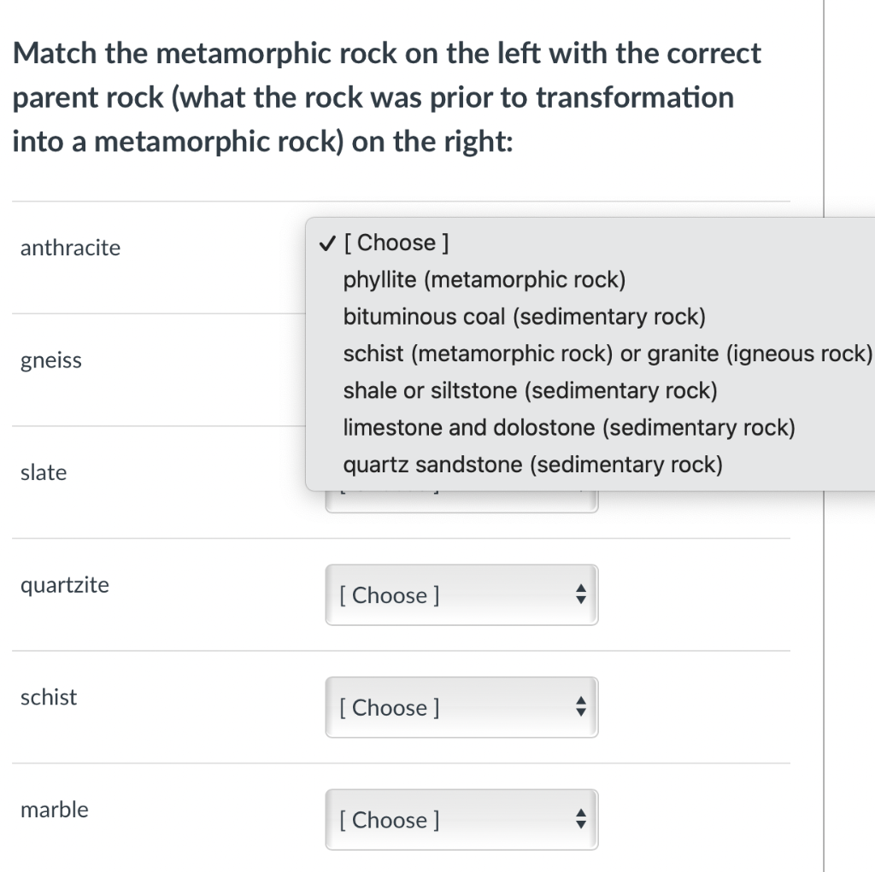Open the quartzite answer dropdown

461,594
